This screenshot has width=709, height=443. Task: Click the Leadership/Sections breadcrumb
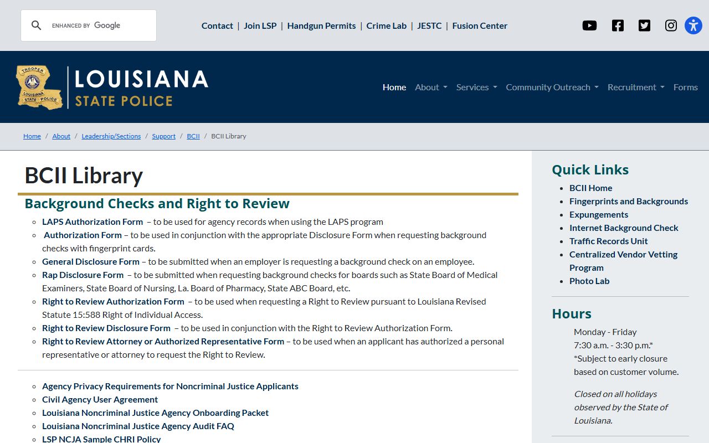point(111,136)
